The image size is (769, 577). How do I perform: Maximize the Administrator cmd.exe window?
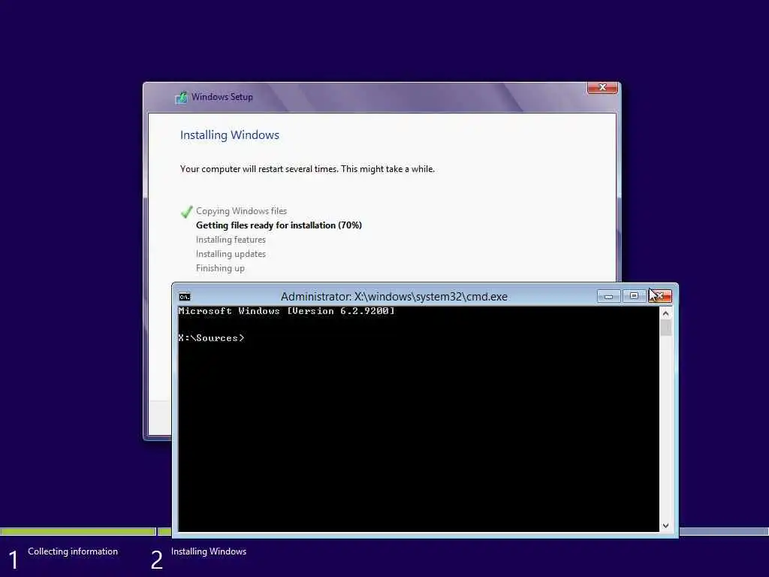pos(634,296)
